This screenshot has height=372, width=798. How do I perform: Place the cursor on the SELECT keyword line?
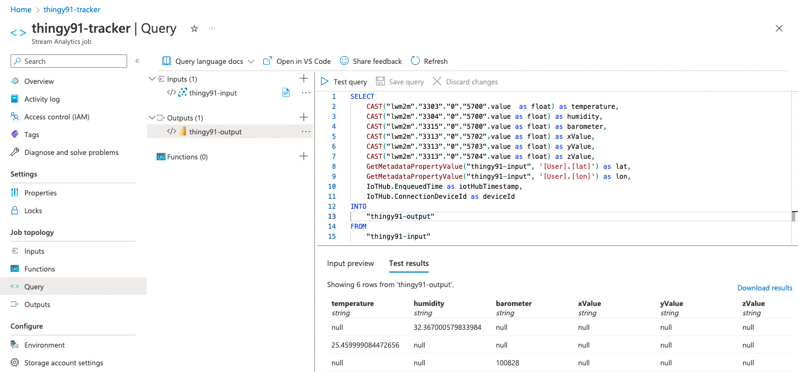point(362,97)
